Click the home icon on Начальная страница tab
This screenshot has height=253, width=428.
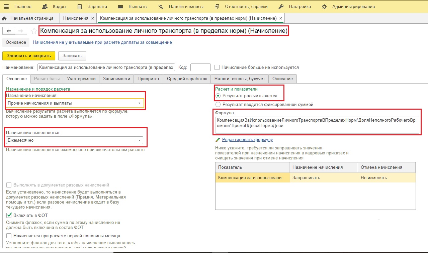pyautogui.click(x=5, y=18)
